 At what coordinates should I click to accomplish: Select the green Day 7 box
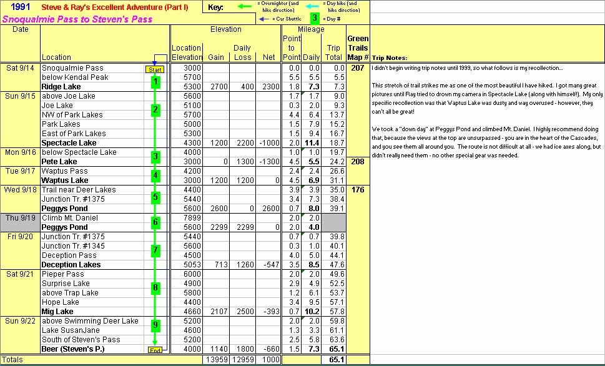tap(155, 250)
